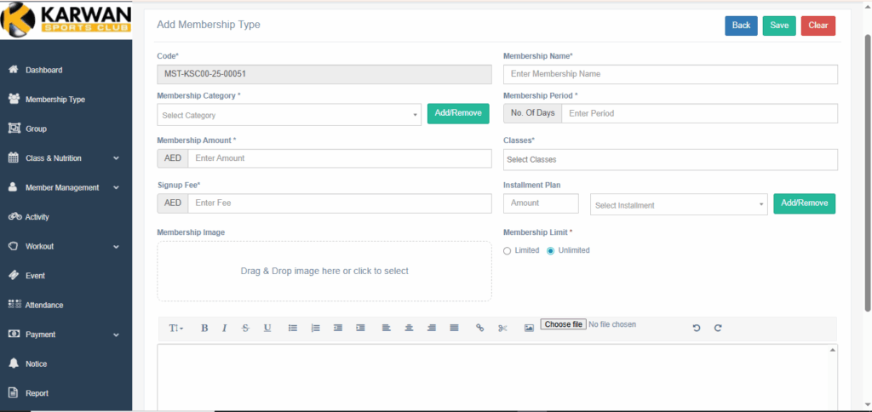872x412 pixels.
Task: Toggle underline formatting in editor
Action: click(x=267, y=328)
